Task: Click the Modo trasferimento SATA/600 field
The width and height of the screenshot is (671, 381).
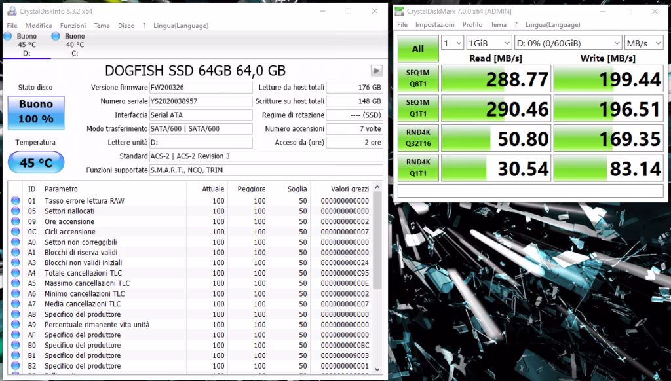Action: pyautogui.click(x=201, y=128)
